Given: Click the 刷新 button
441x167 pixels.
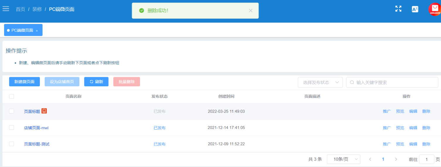Looking at the screenshot, I should (96, 82).
